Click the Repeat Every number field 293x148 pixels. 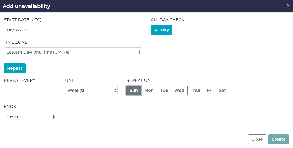[x=30, y=90]
